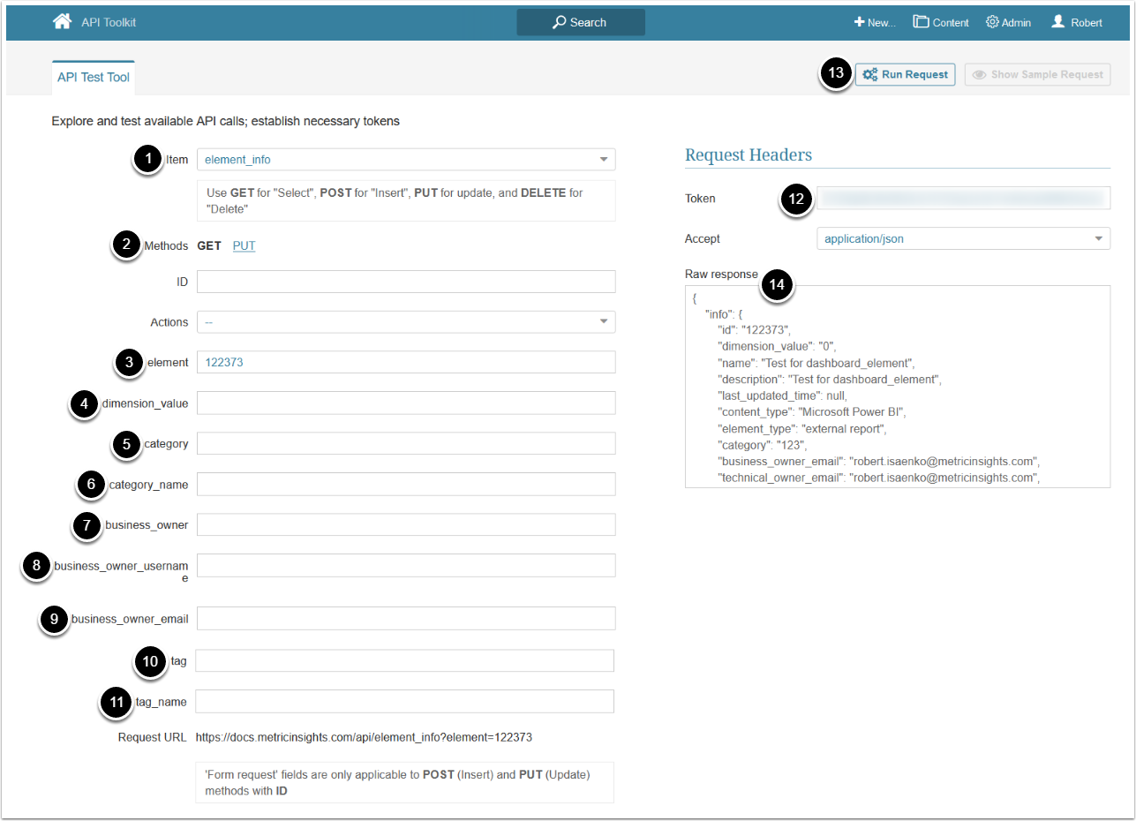The height and width of the screenshot is (821, 1136).
Task: Focus the business_owner input field
Action: coord(406,524)
